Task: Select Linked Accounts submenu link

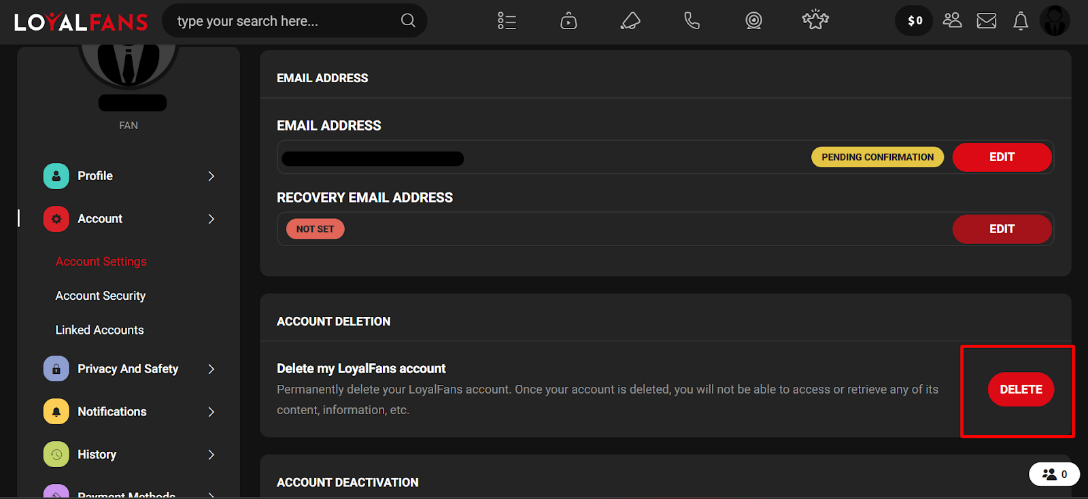Action: pos(100,330)
